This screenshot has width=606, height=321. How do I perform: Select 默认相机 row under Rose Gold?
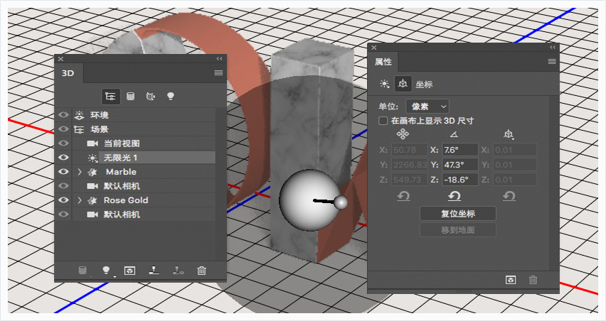(x=144, y=214)
